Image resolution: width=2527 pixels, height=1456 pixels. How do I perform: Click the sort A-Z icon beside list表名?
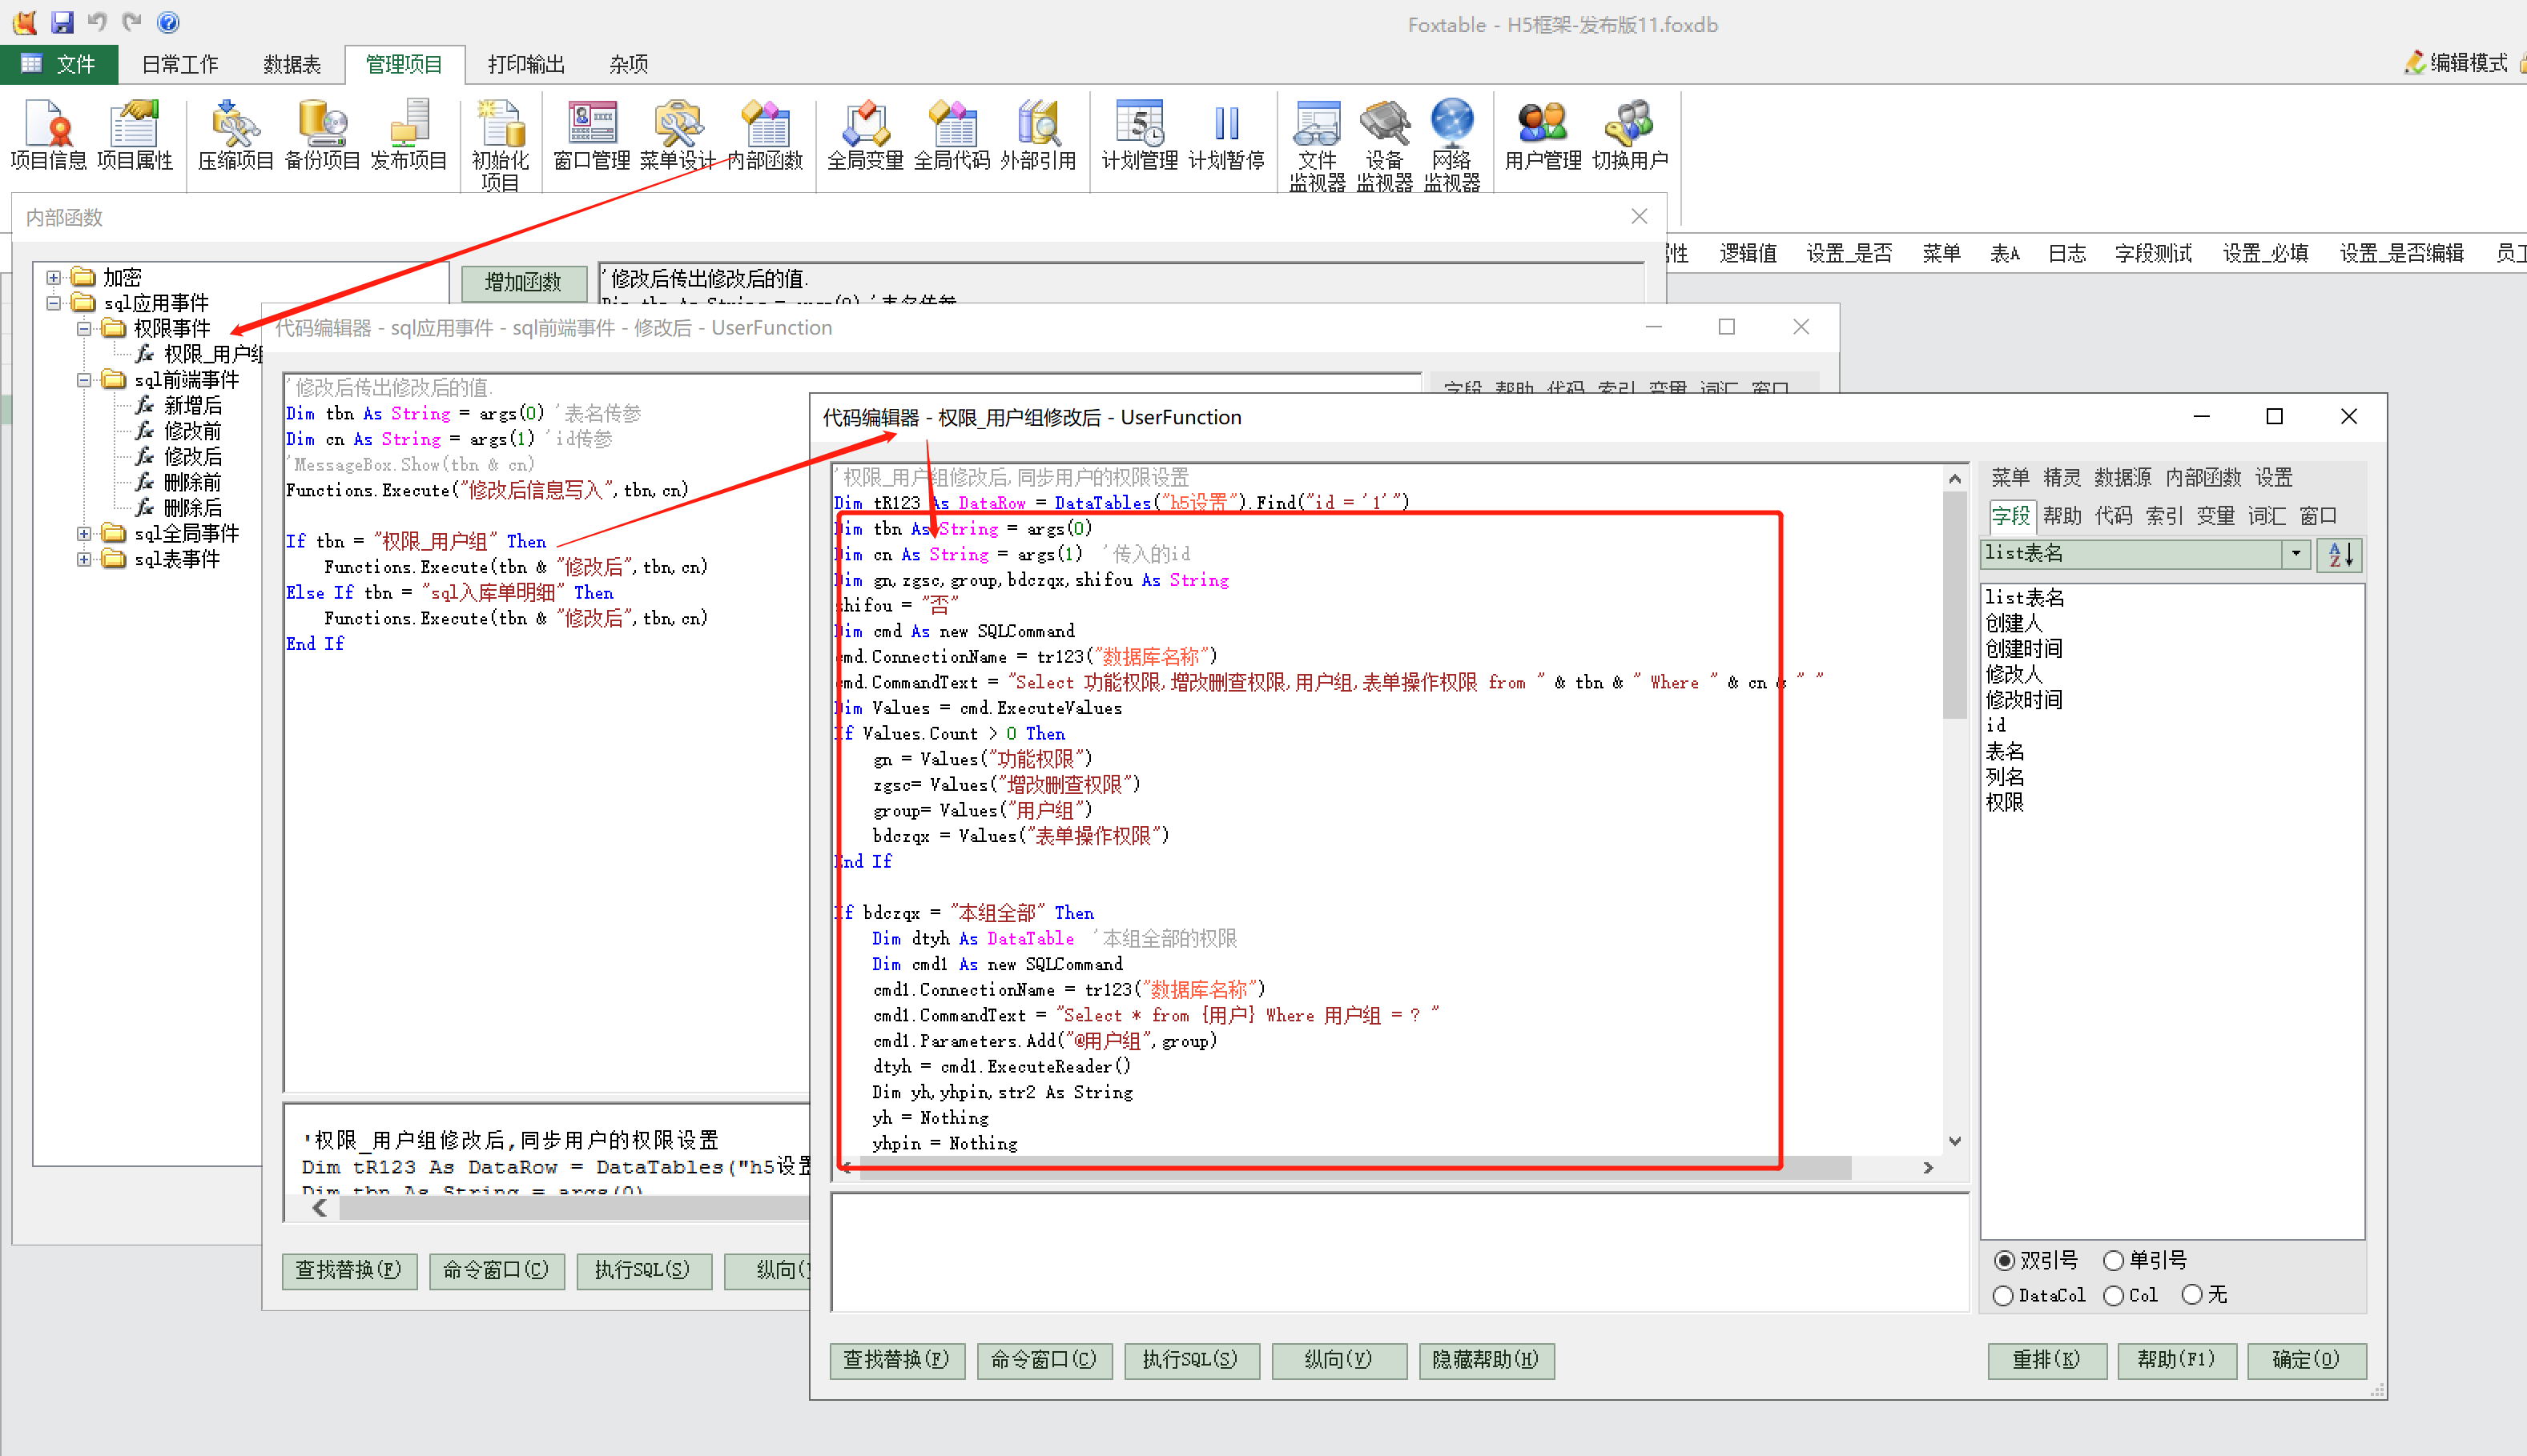pyautogui.click(x=2340, y=554)
